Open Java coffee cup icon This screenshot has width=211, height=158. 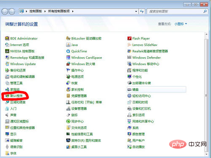point(68,45)
